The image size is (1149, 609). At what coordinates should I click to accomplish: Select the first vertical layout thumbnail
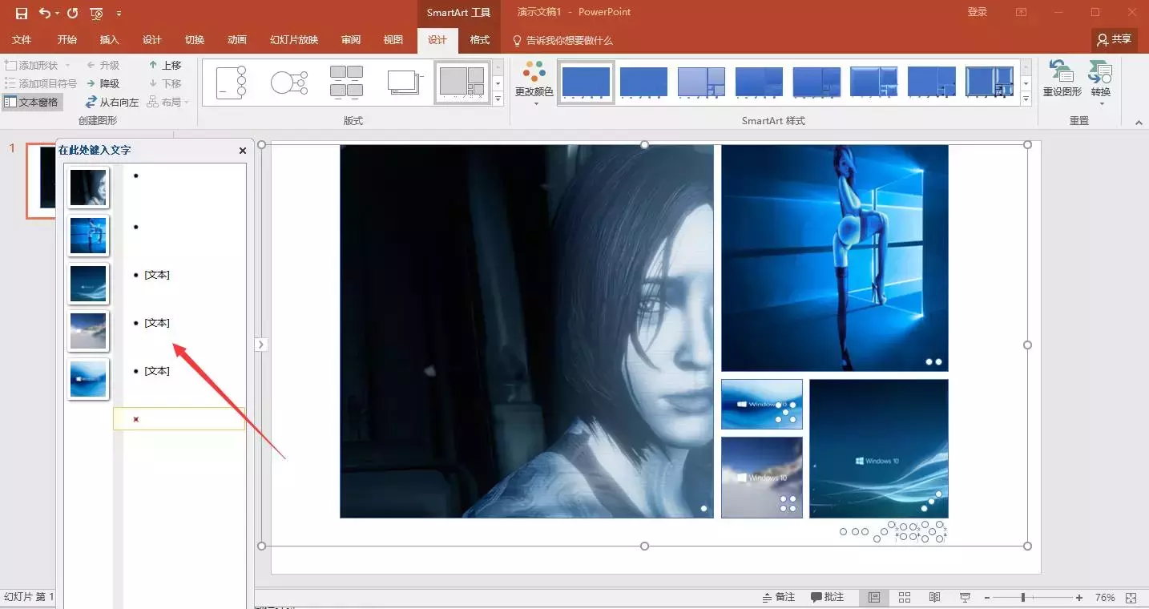tap(232, 82)
